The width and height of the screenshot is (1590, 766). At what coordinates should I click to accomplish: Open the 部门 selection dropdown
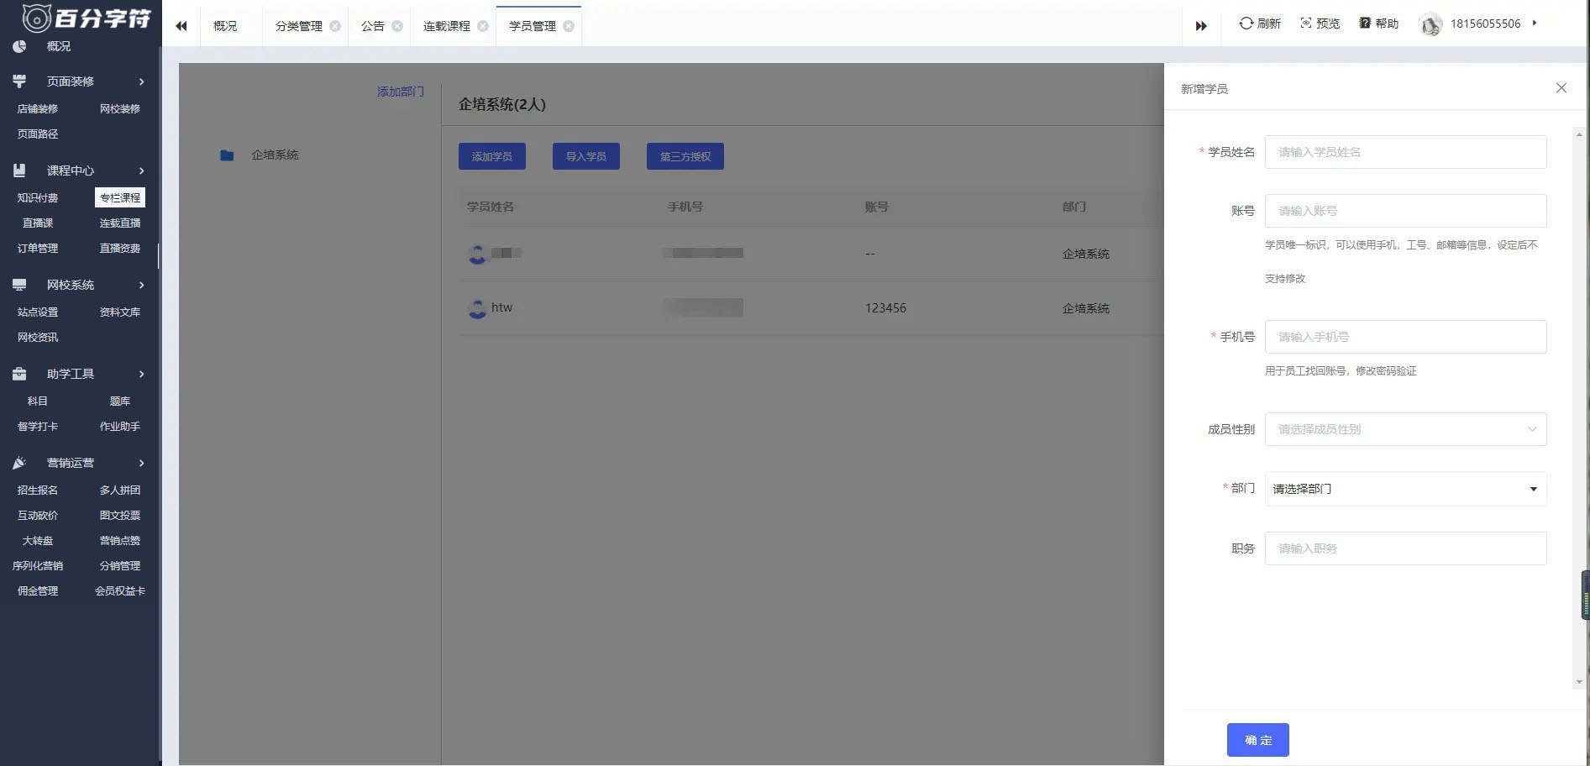pos(1405,489)
